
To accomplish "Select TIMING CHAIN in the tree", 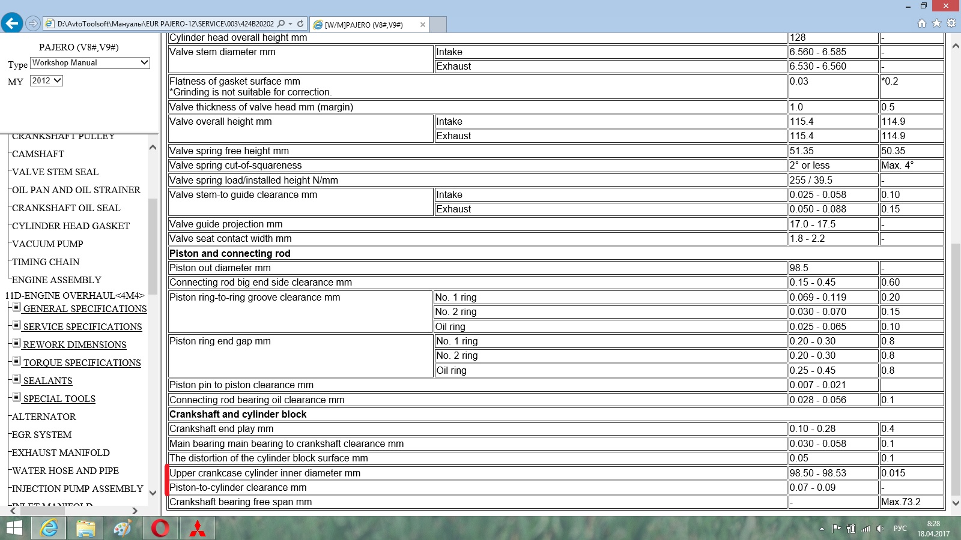I will (46, 262).
